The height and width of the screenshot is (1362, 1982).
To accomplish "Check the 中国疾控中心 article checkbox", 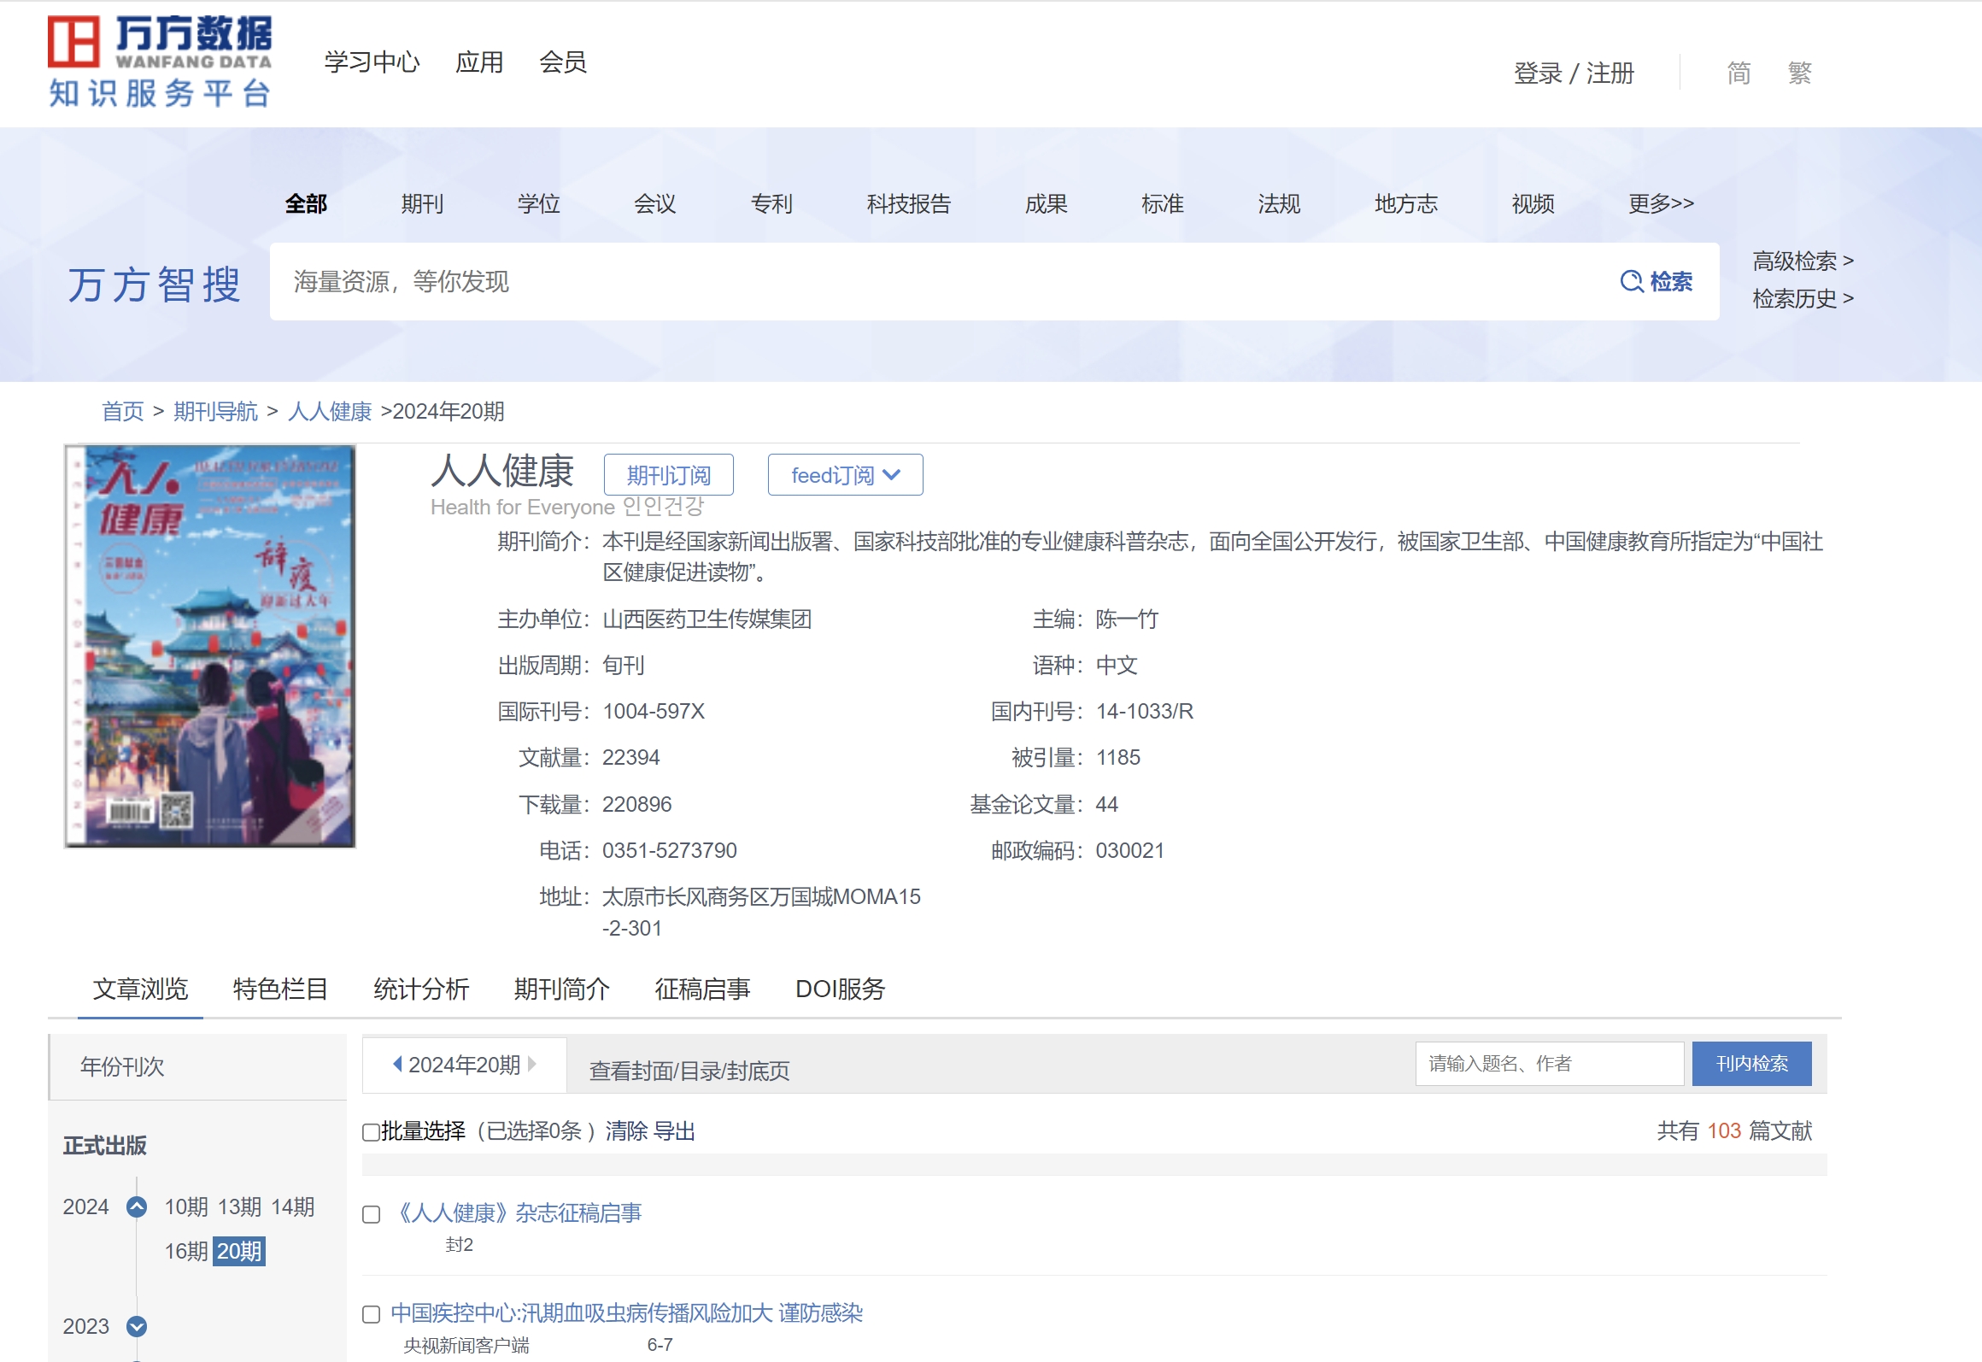I will click(x=371, y=1314).
